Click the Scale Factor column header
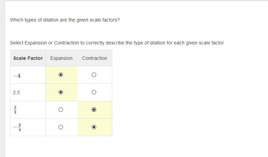This screenshot has width=268, height=157. pyautogui.click(x=28, y=58)
